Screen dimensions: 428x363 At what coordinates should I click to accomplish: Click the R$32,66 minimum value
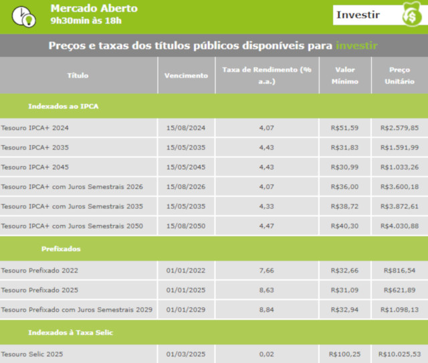[344, 271]
